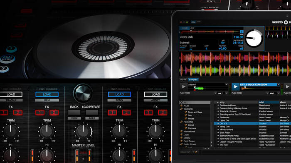Click the red close dot in Serato window
The image size is (291, 163).
(181, 22)
